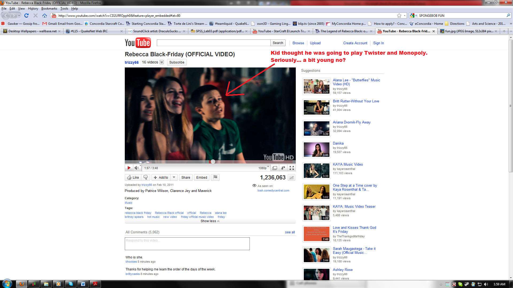The image size is (513, 288).
Task: Click the YouTube Search button
Action: point(278,43)
